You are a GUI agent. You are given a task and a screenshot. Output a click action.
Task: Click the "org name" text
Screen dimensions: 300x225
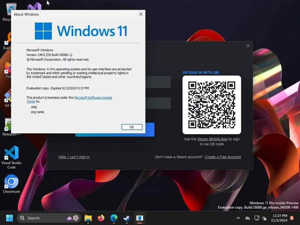coord(37,112)
